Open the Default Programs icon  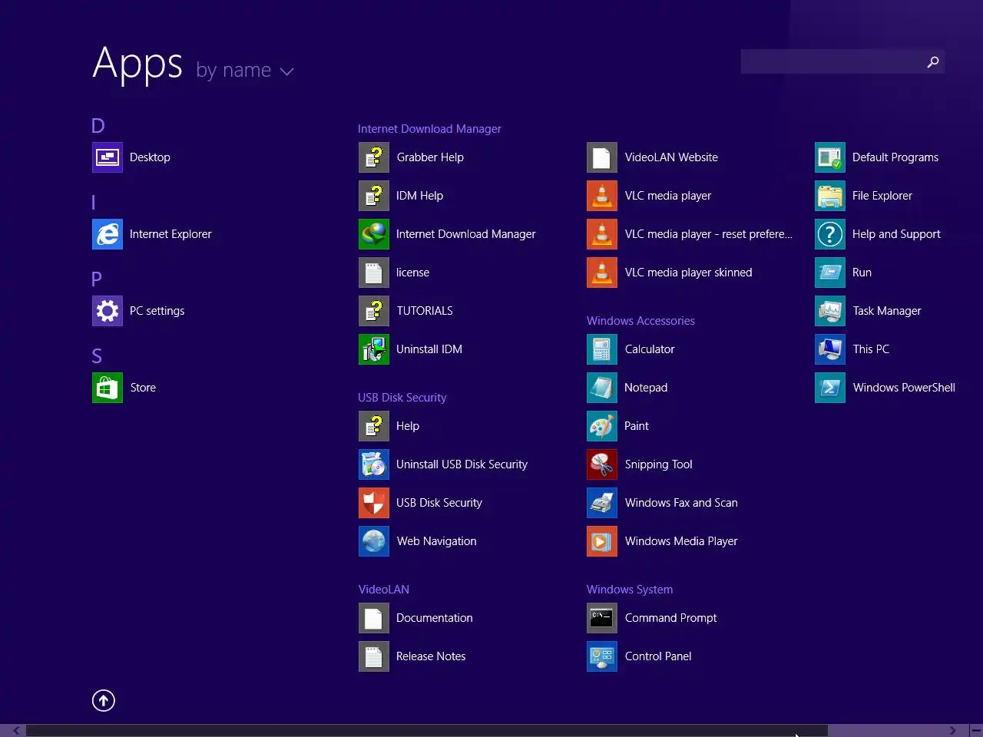pos(830,157)
